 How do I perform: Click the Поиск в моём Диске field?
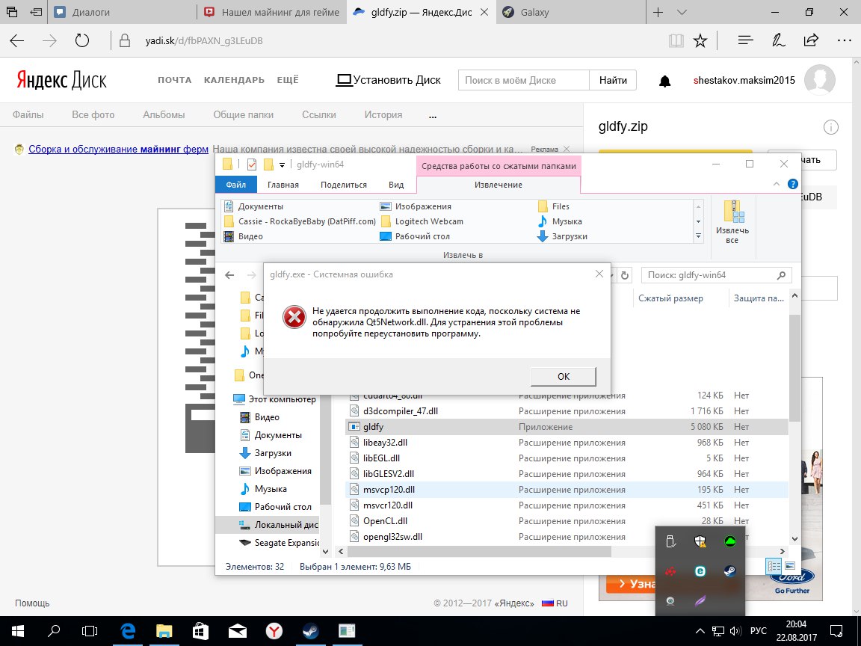click(x=523, y=80)
